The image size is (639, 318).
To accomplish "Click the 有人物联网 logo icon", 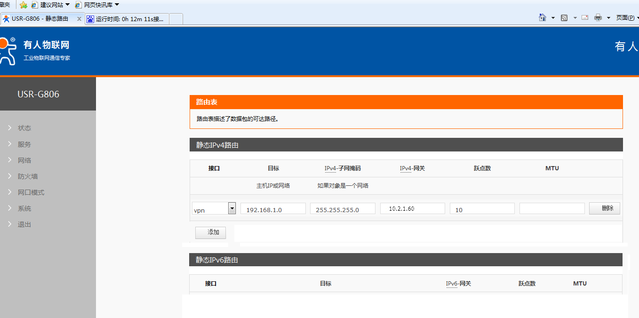I will pyautogui.click(x=7, y=51).
